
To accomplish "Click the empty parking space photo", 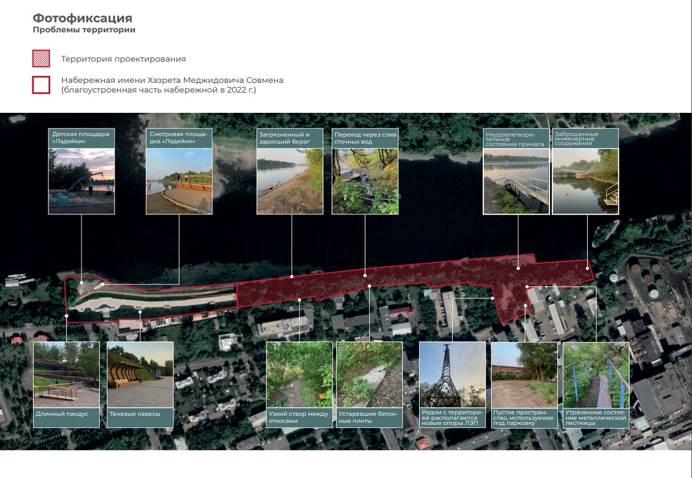I will [524, 374].
